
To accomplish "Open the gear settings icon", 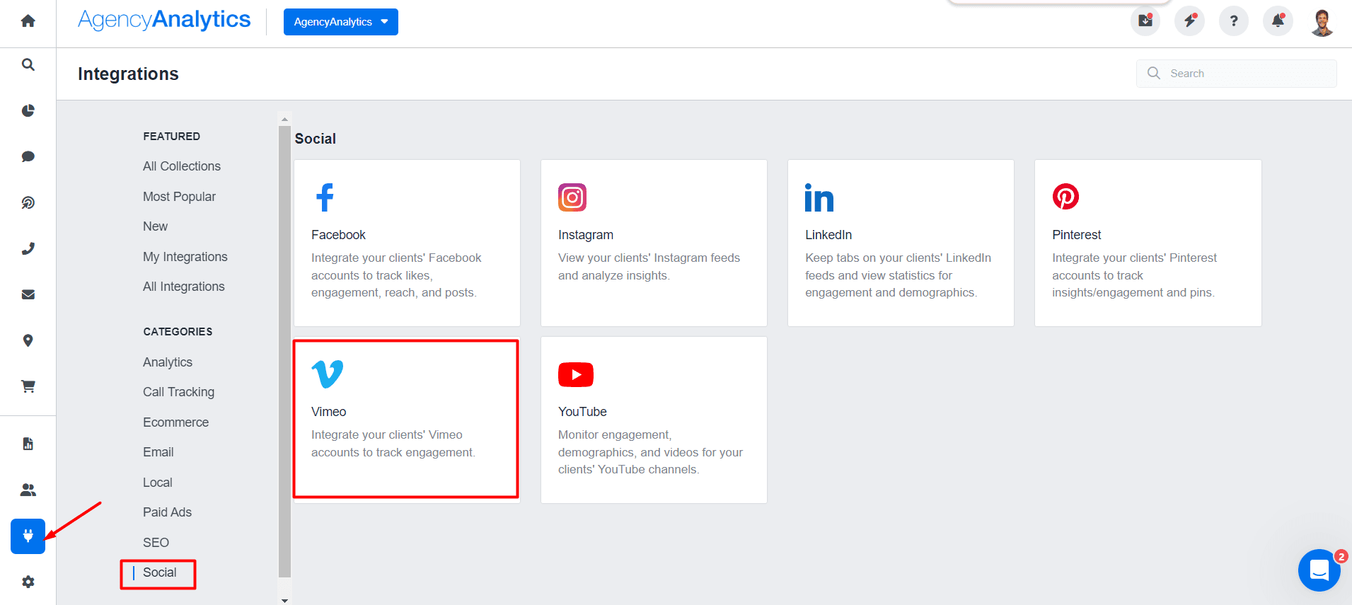I will click(28, 582).
